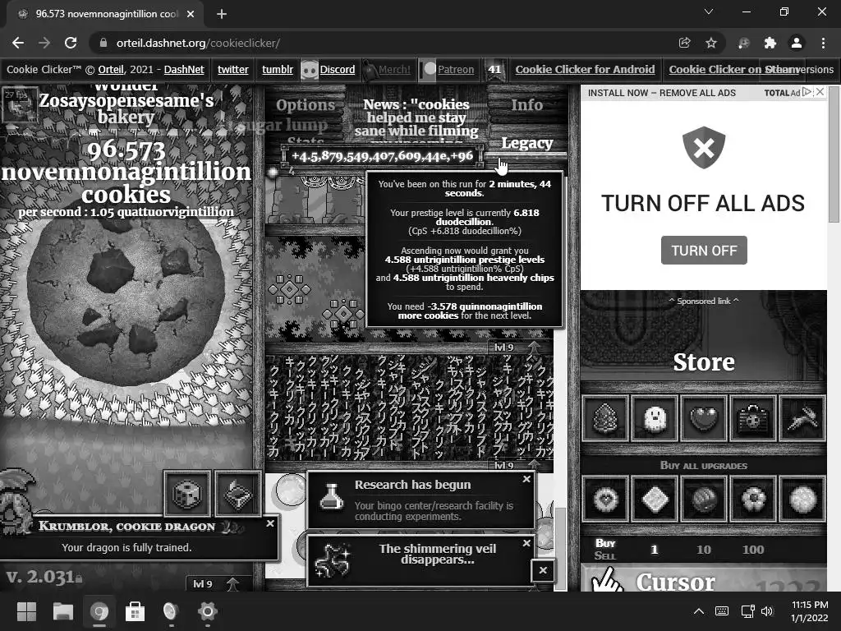Click Buy all upgrades
Screen dimensions: 841x631
[x=703, y=465]
